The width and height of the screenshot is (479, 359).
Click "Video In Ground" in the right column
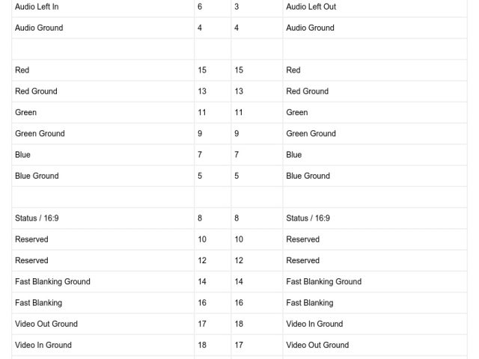point(314,324)
